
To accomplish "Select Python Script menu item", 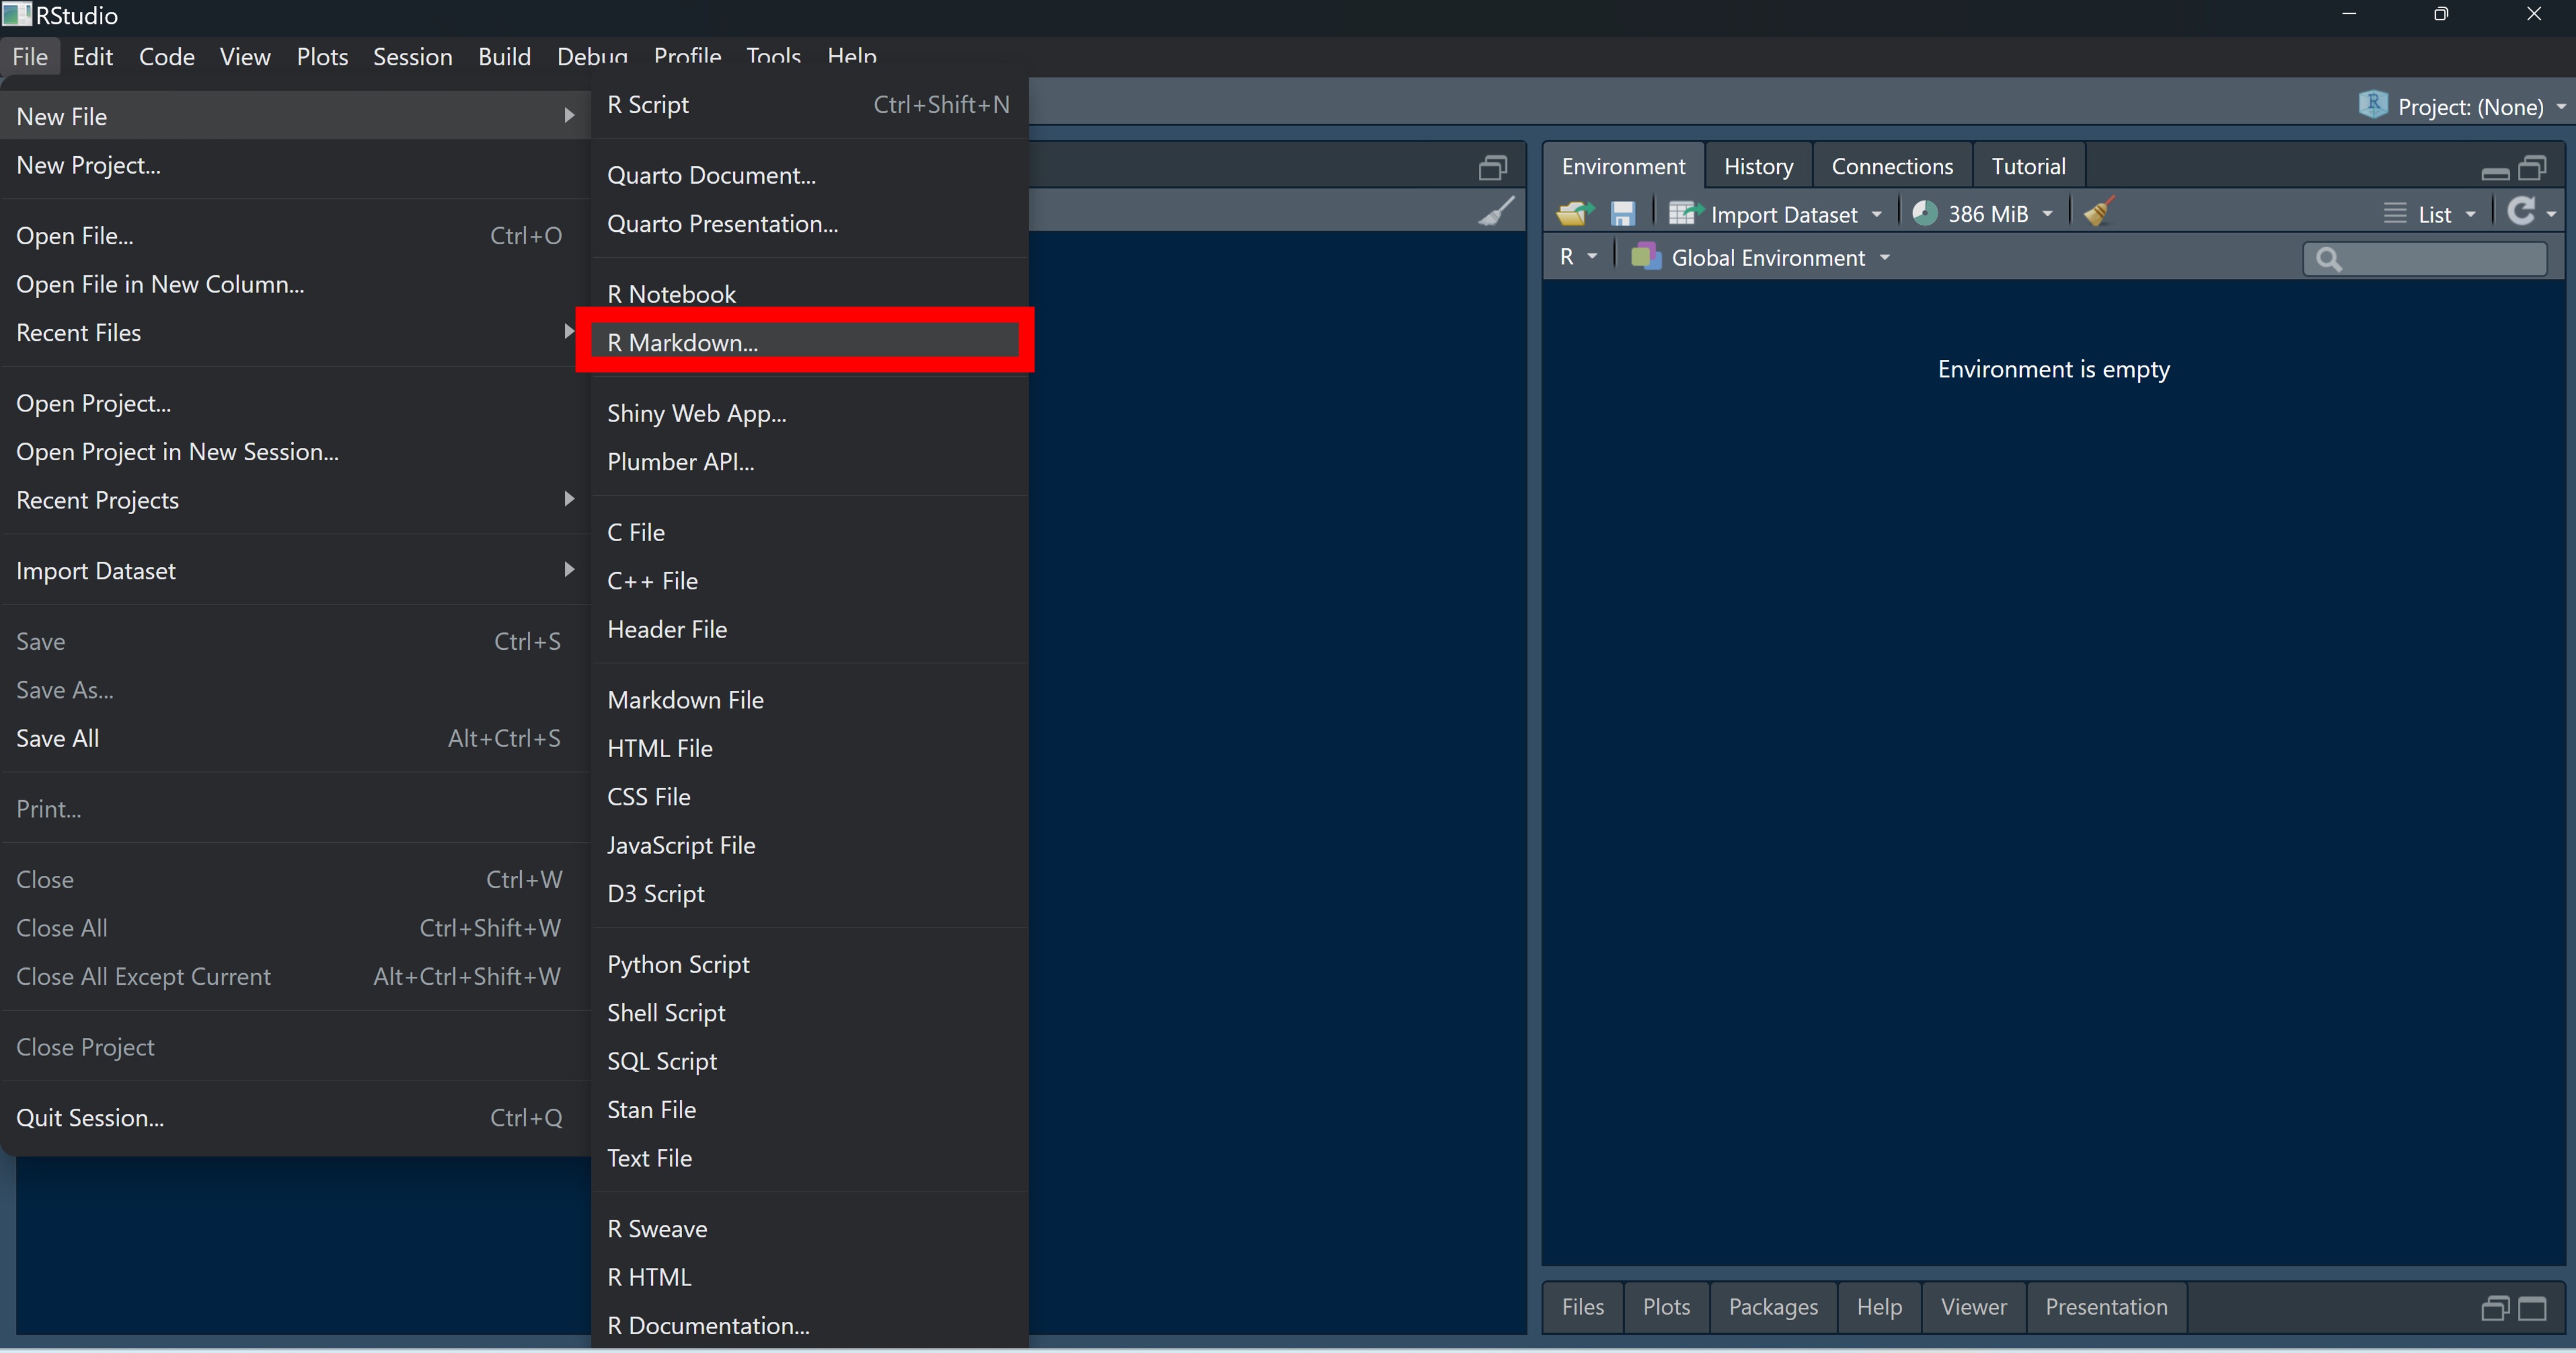I will click(809, 964).
